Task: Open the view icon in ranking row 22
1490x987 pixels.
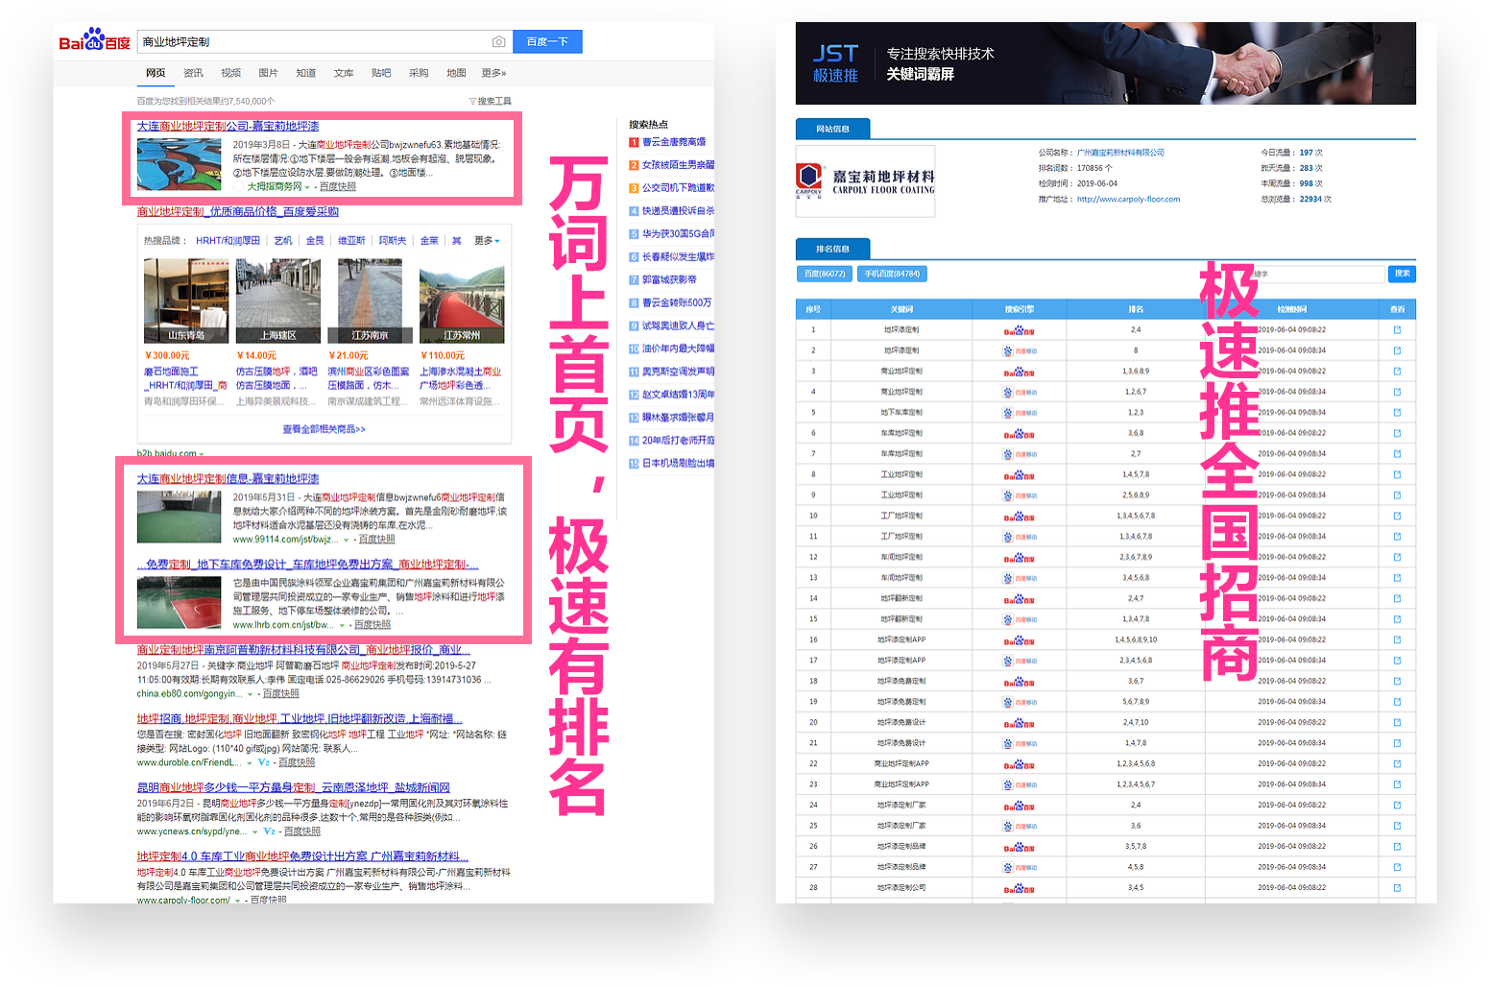Action: click(1397, 763)
